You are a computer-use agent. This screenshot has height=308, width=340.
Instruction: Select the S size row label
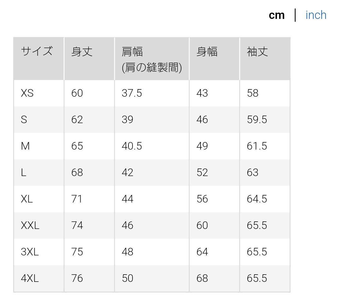(24, 120)
